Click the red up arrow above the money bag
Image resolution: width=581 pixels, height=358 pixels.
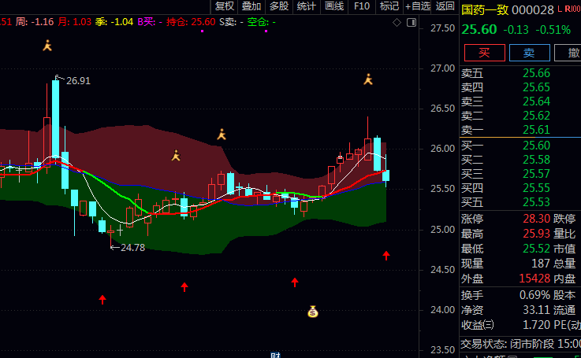(295, 282)
